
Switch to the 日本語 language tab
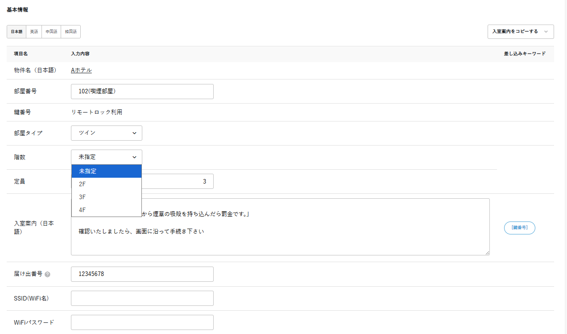(x=17, y=32)
